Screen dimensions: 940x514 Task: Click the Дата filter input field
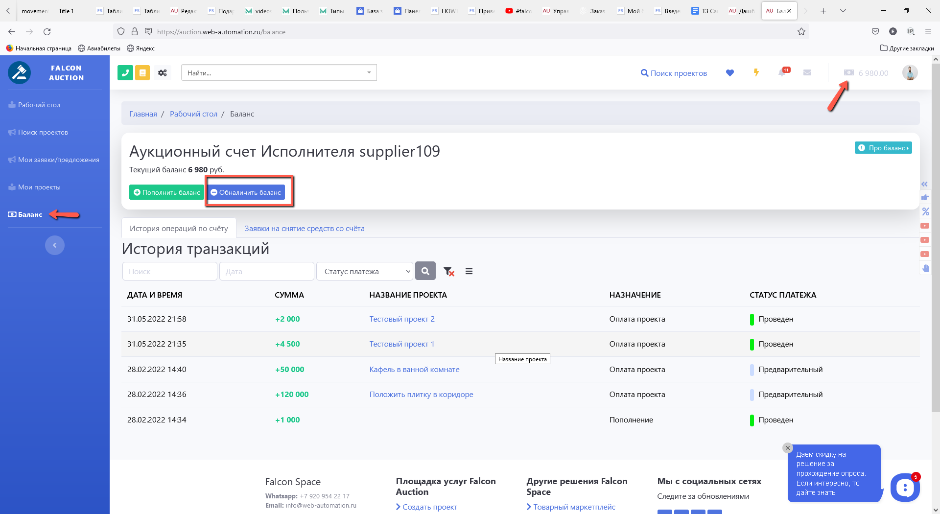266,272
